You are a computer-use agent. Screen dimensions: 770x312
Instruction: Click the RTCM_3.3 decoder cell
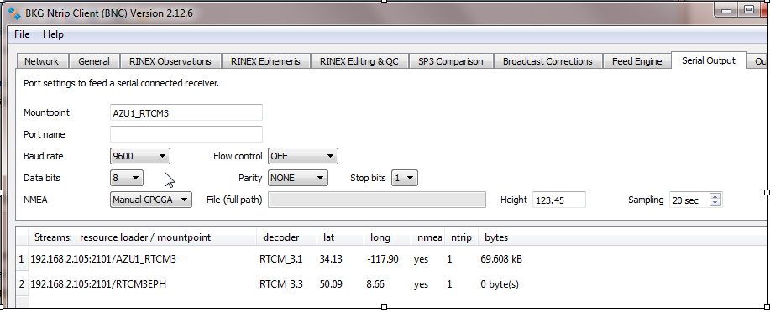tap(281, 284)
